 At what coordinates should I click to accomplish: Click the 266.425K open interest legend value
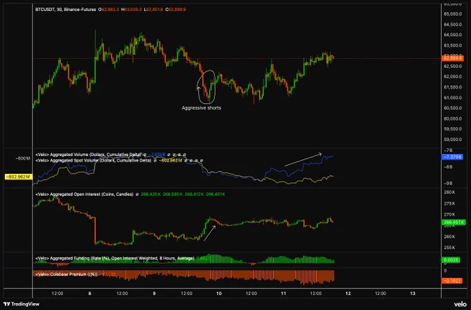[x=151, y=194]
